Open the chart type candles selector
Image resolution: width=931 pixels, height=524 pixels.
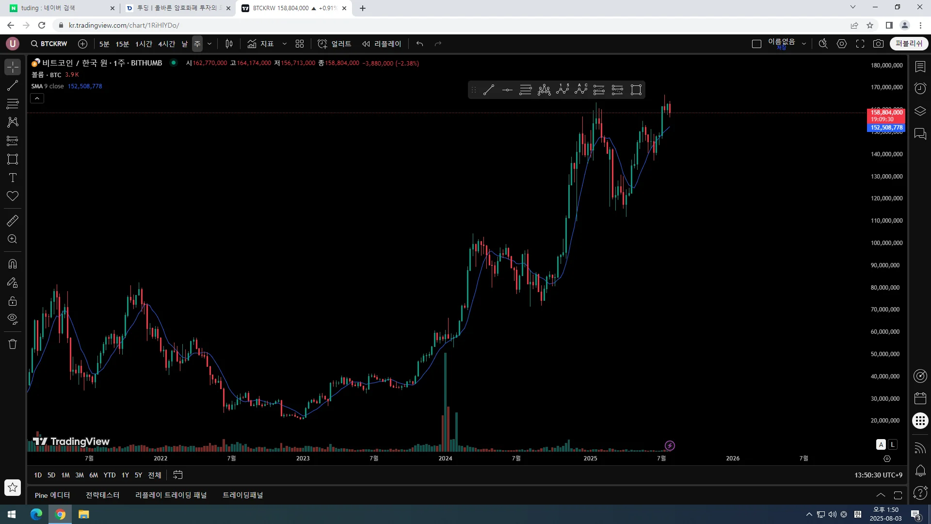(x=229, y=44)
